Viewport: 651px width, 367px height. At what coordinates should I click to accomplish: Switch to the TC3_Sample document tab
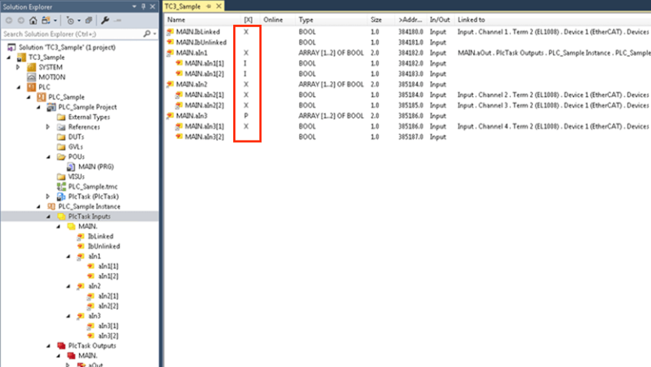pyautogui.click(x=182, y=6)
